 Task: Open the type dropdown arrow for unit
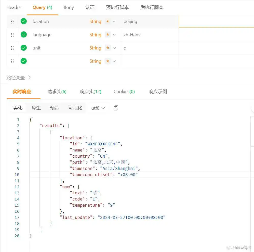[114, 48]
